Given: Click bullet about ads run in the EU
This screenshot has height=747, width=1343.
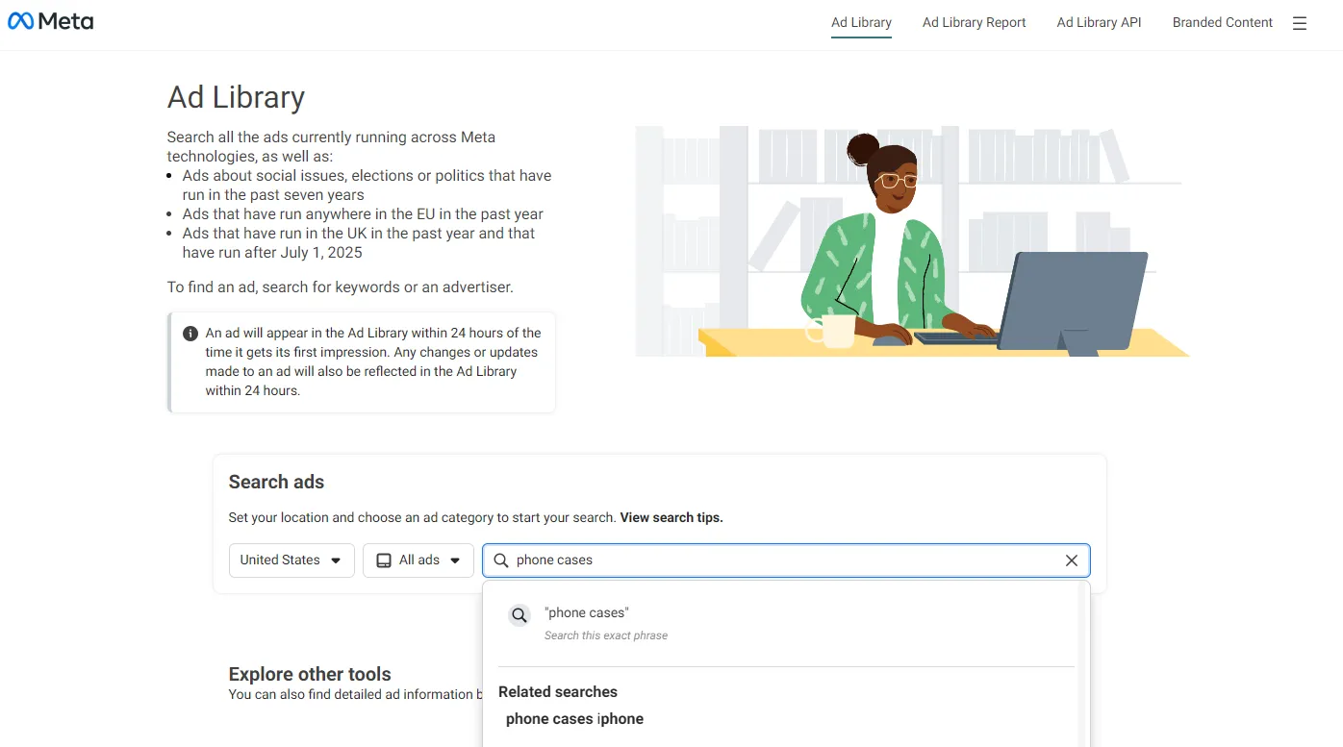Looking at the screenshot, I should click(x=363, y=214).
